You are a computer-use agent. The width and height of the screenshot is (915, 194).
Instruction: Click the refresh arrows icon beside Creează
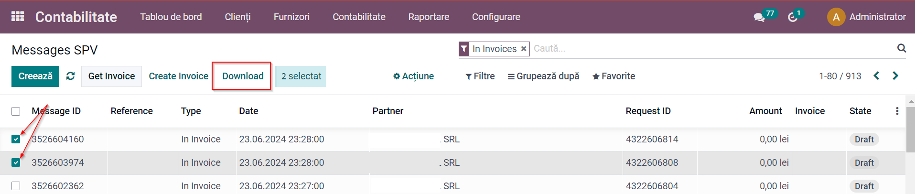click(x=70, y=76)
